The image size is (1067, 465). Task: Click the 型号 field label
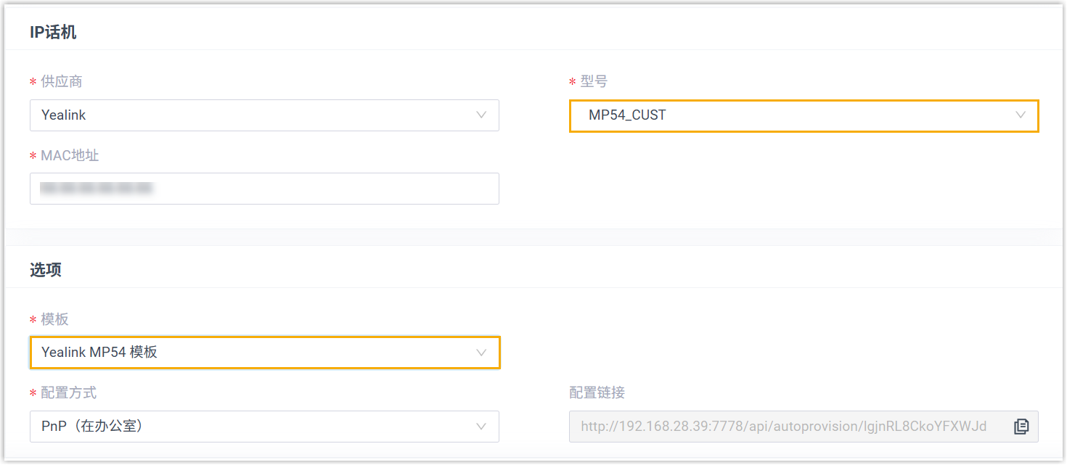[x=594, y=81]
